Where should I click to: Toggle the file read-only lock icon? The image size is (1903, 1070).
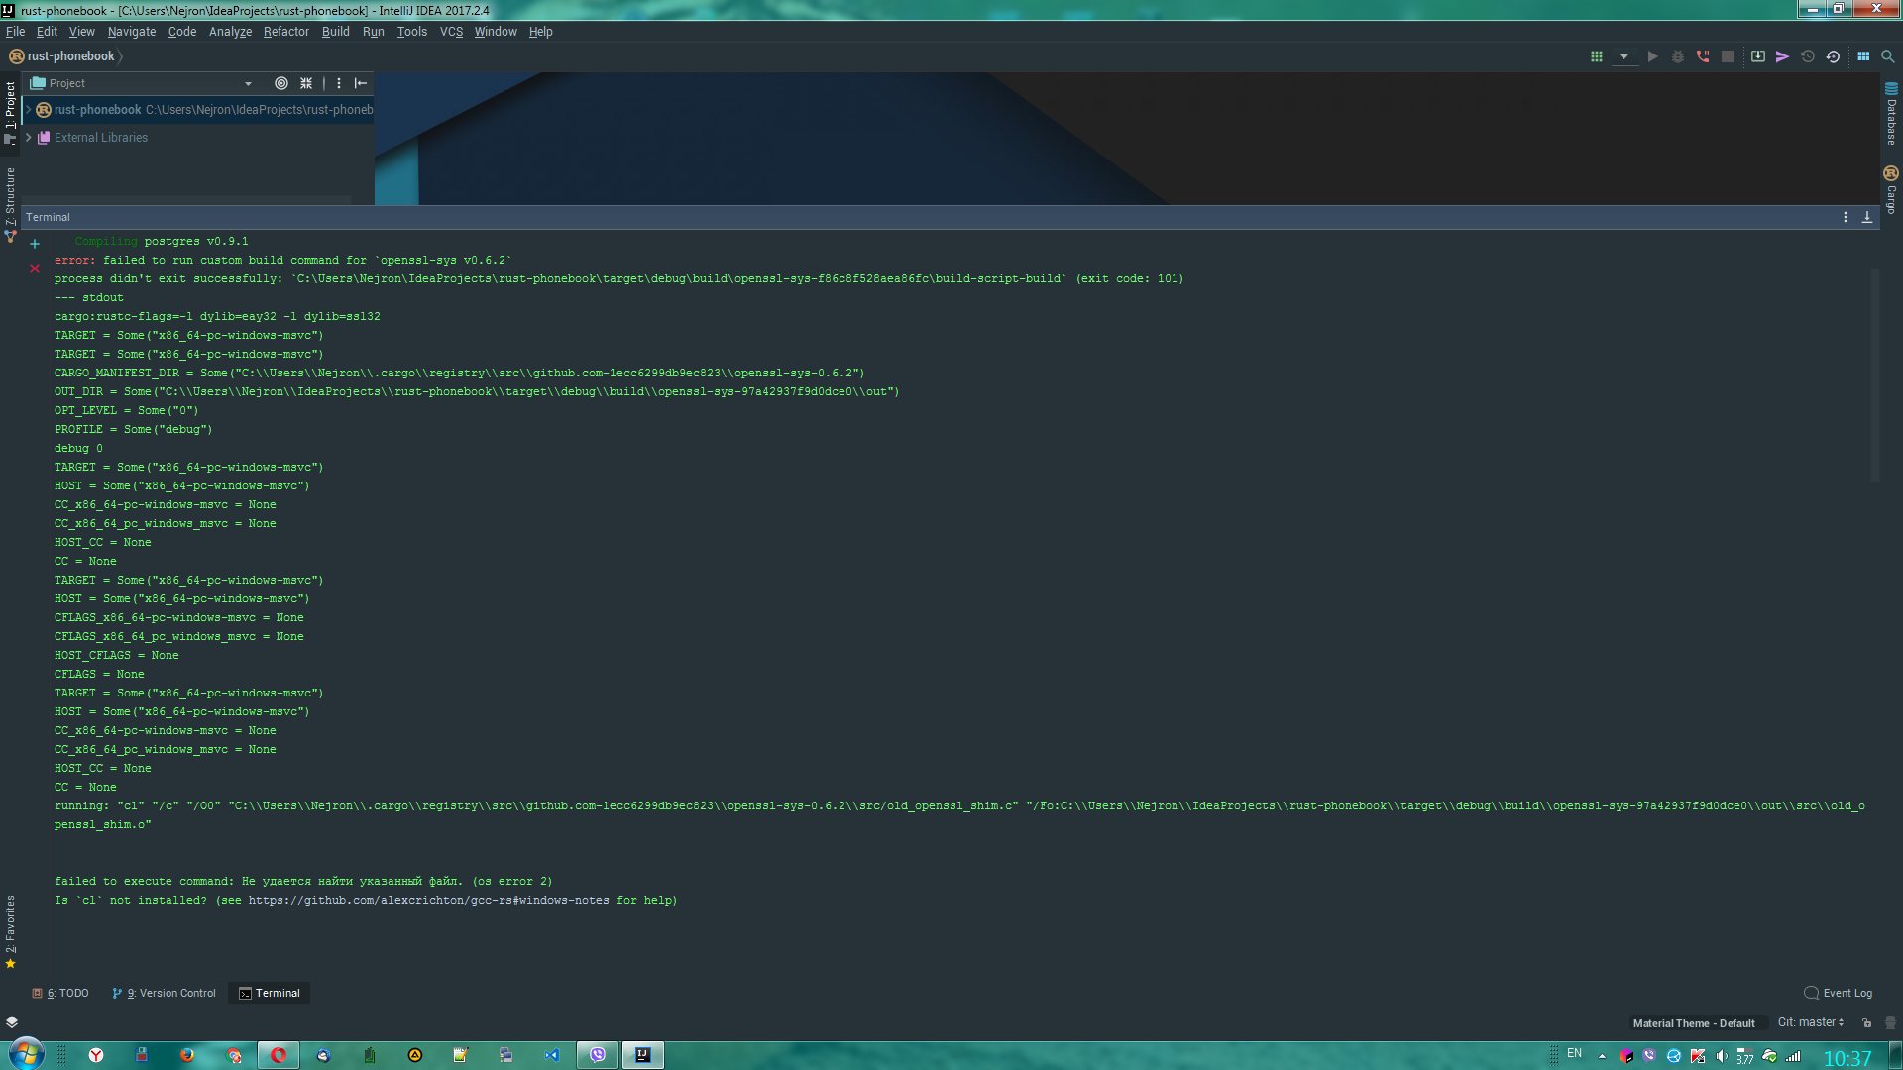point(1867,1023)
